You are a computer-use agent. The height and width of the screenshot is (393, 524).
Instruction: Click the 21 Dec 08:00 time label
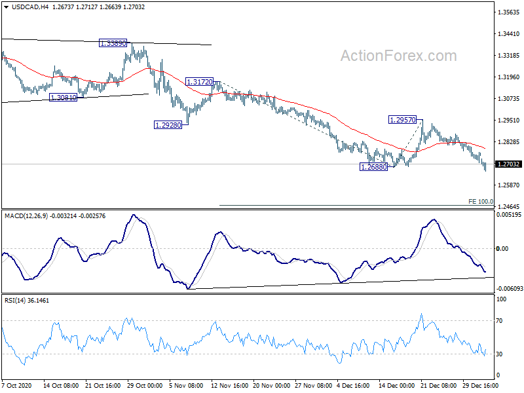[439, 385]
